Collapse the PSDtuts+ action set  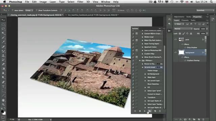point(140,61)
